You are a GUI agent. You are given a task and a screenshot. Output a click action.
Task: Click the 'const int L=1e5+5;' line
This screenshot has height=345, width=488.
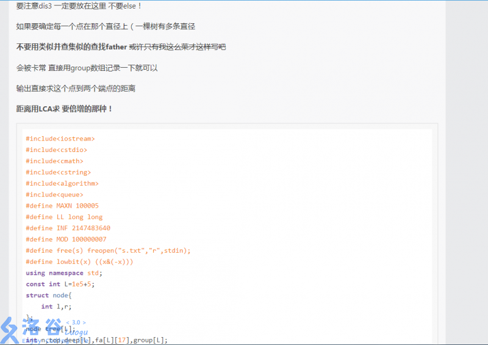pos(60,284)
